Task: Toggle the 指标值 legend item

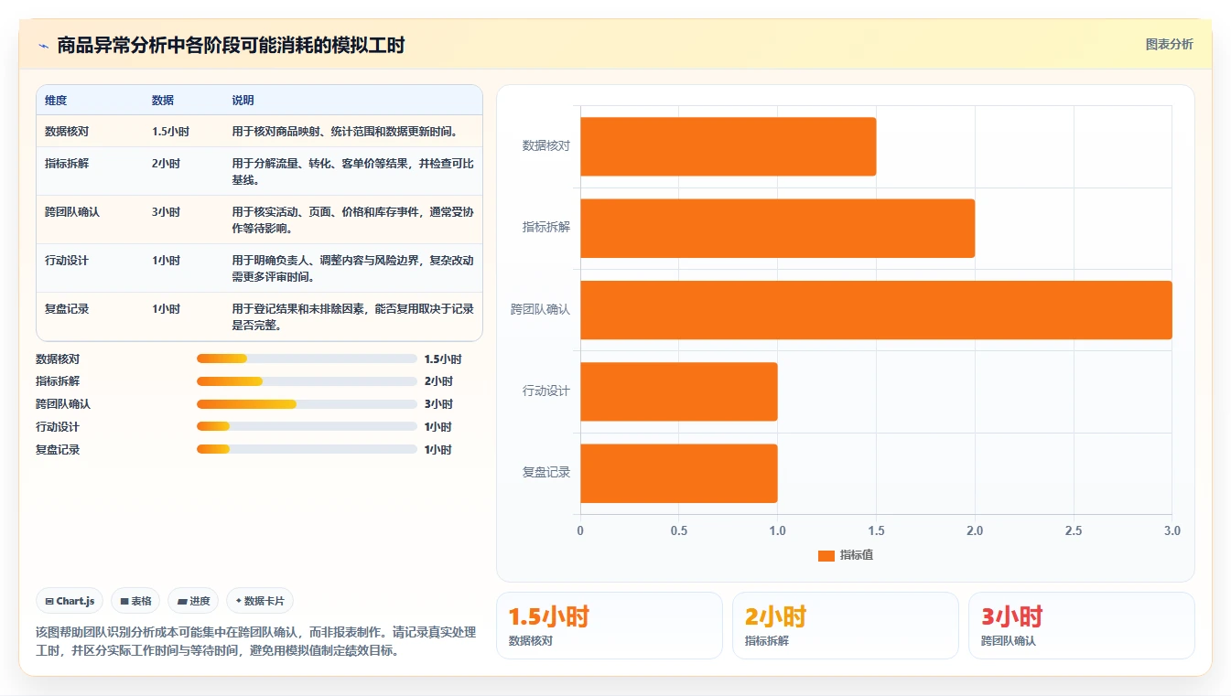Action: (845, 555)
